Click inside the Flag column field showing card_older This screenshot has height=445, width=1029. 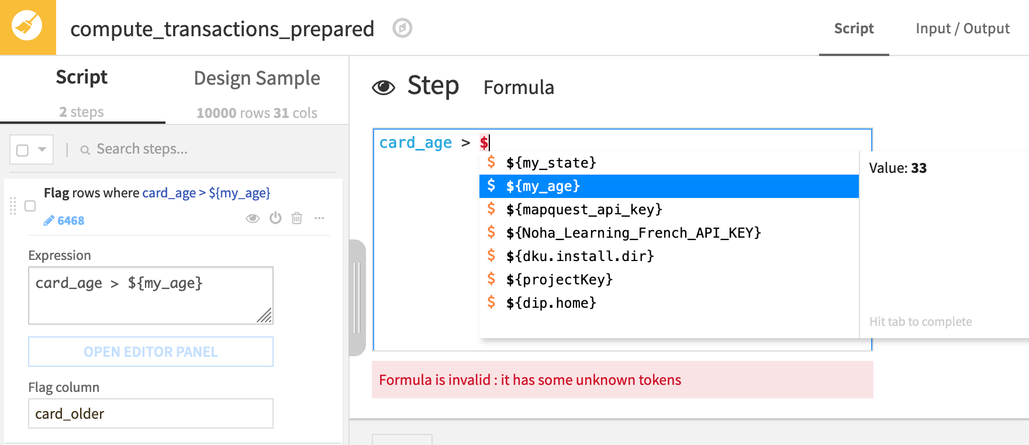(x=150, y=413)
